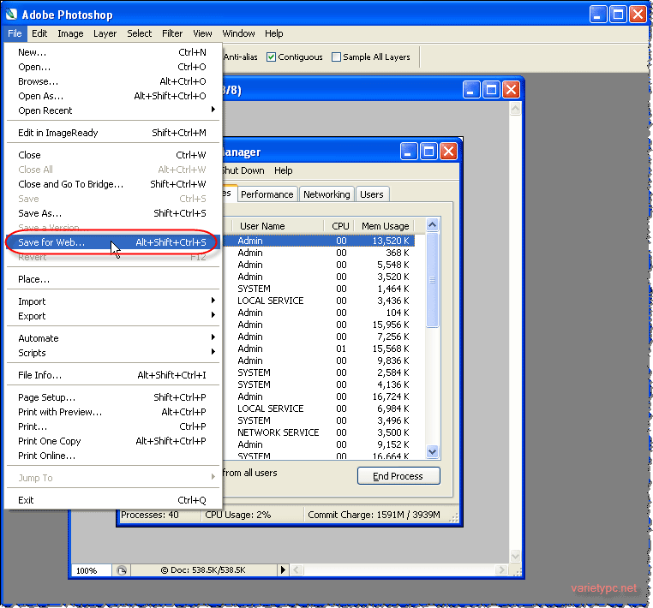The width and height of the screenshot is (653, 608).
Task: Click the Photoshop icon in title bar
Action: click(x=11, y=15)
